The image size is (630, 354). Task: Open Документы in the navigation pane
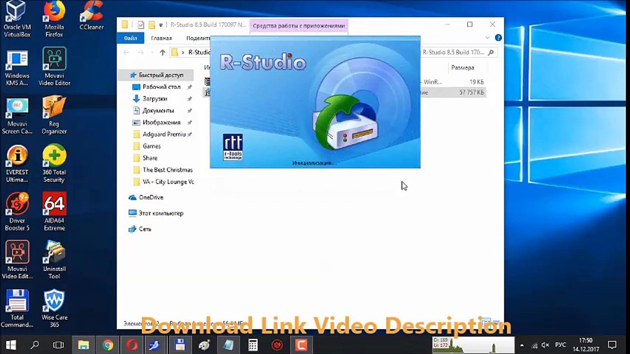158,111
